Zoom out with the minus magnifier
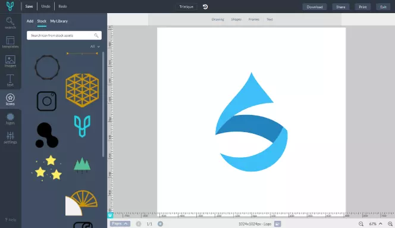The image size is (395, 228). 361,224
